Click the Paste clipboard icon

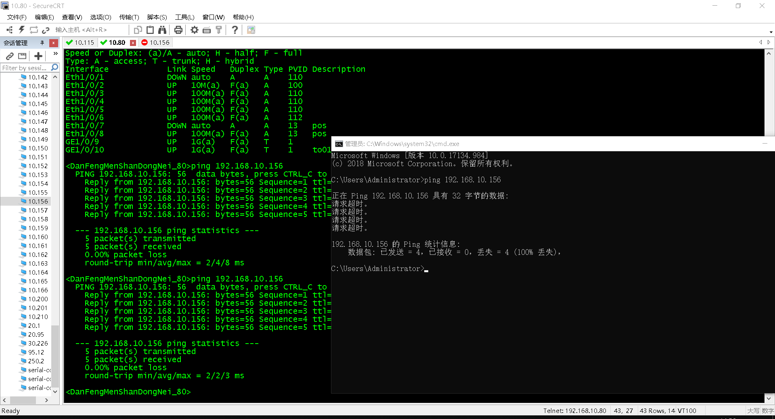(x=150, y=30)
